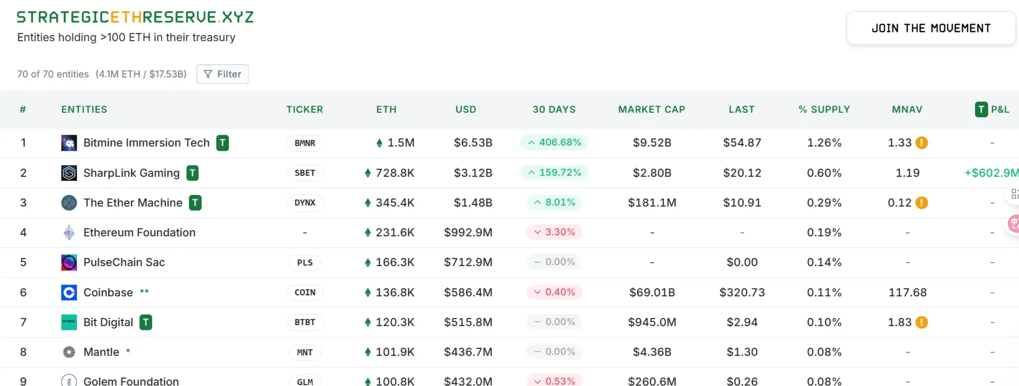Click green T badge next to SharpLink Gaming
Image resolution: width=1019 pixels, height=386 pixels.
pyautogui.click(x=192, y=173)
